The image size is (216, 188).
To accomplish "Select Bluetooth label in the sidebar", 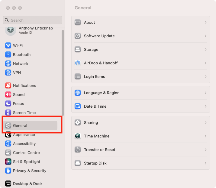I will 22,54.
